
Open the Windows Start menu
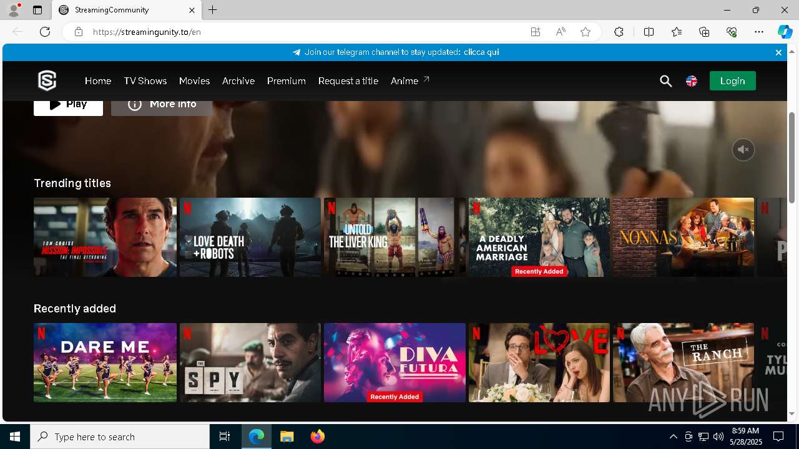point(15,437)
